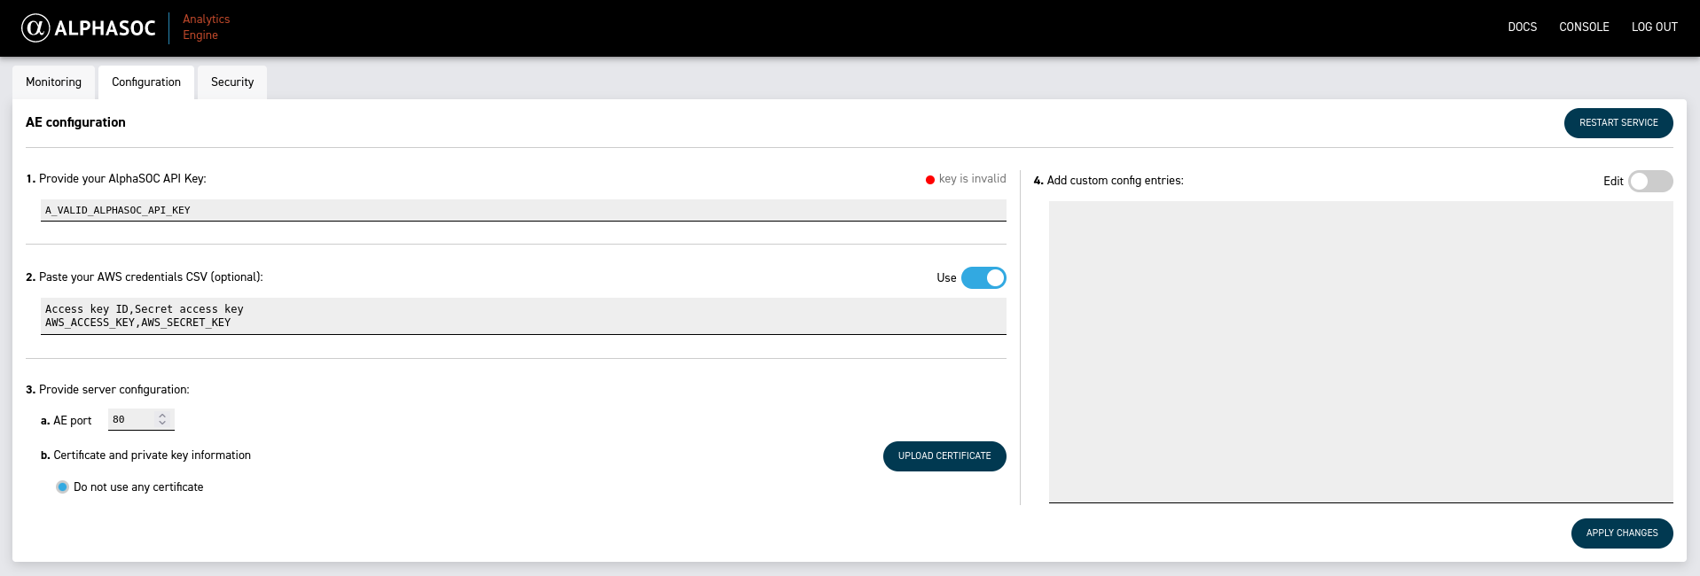Viewport: 1700px width, 576px height.
Task: Click the 'Analytics Engine' header text
Action: (206, 27)
